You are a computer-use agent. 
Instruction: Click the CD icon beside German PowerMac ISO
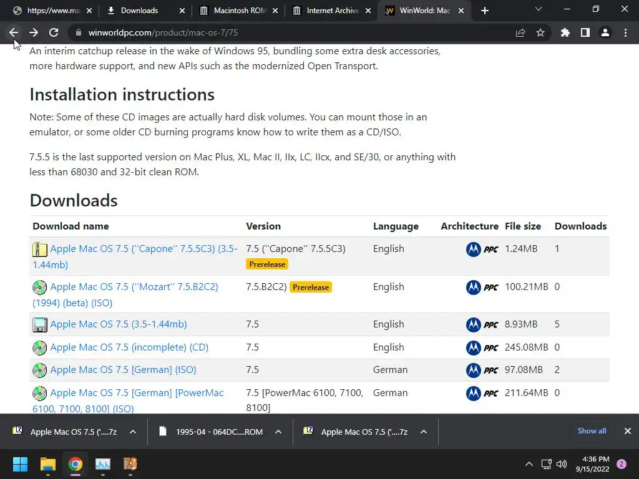click(39, 394)
